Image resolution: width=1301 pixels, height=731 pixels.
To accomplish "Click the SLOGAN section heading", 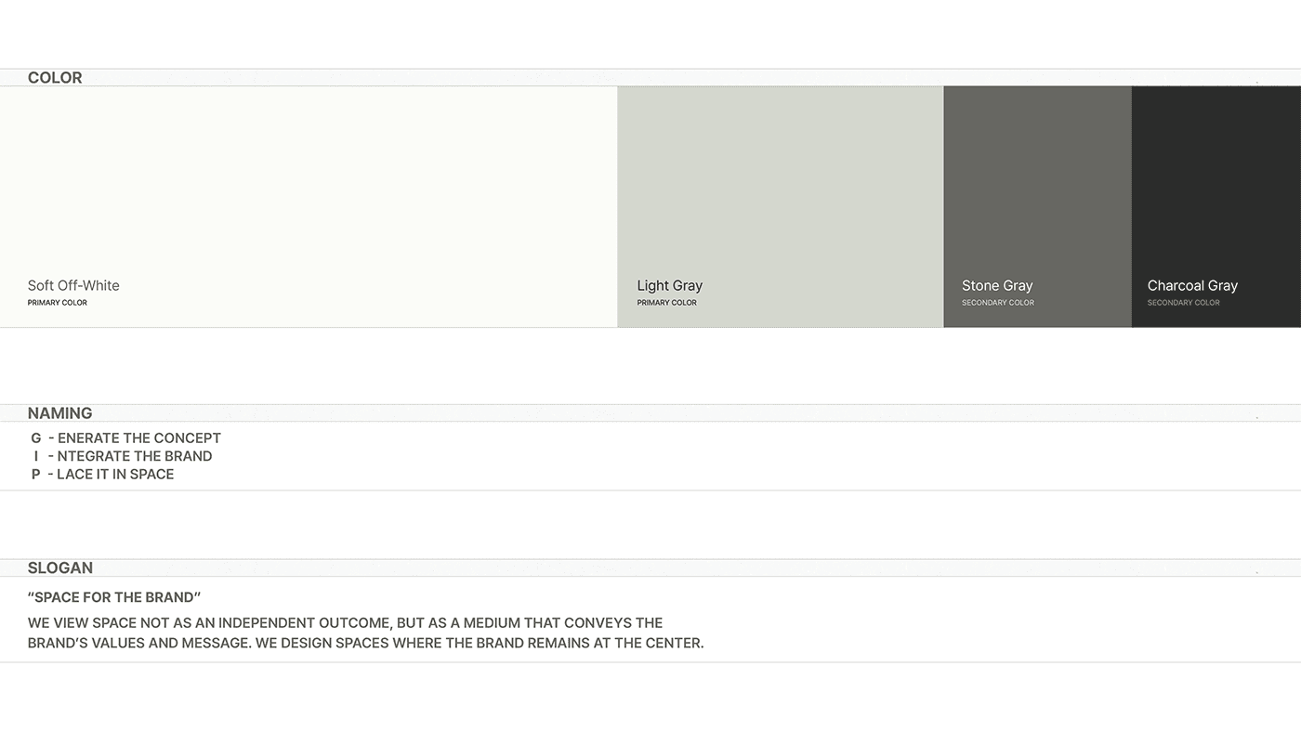I will point(60,568).
